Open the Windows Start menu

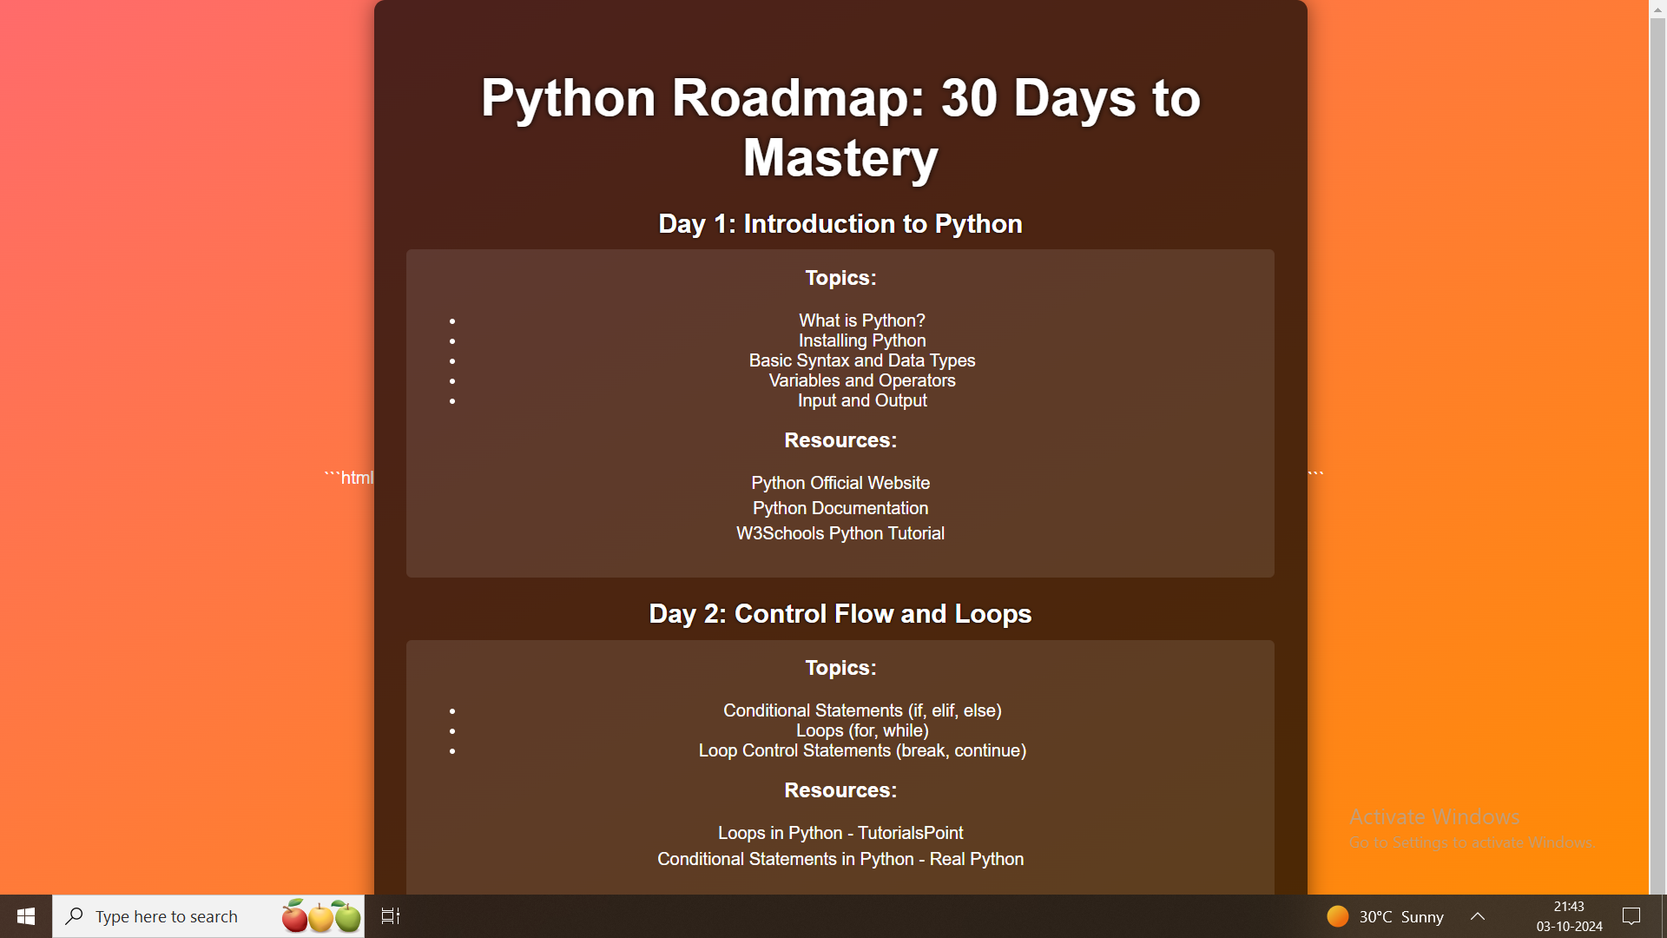click(x=26, y=916)
